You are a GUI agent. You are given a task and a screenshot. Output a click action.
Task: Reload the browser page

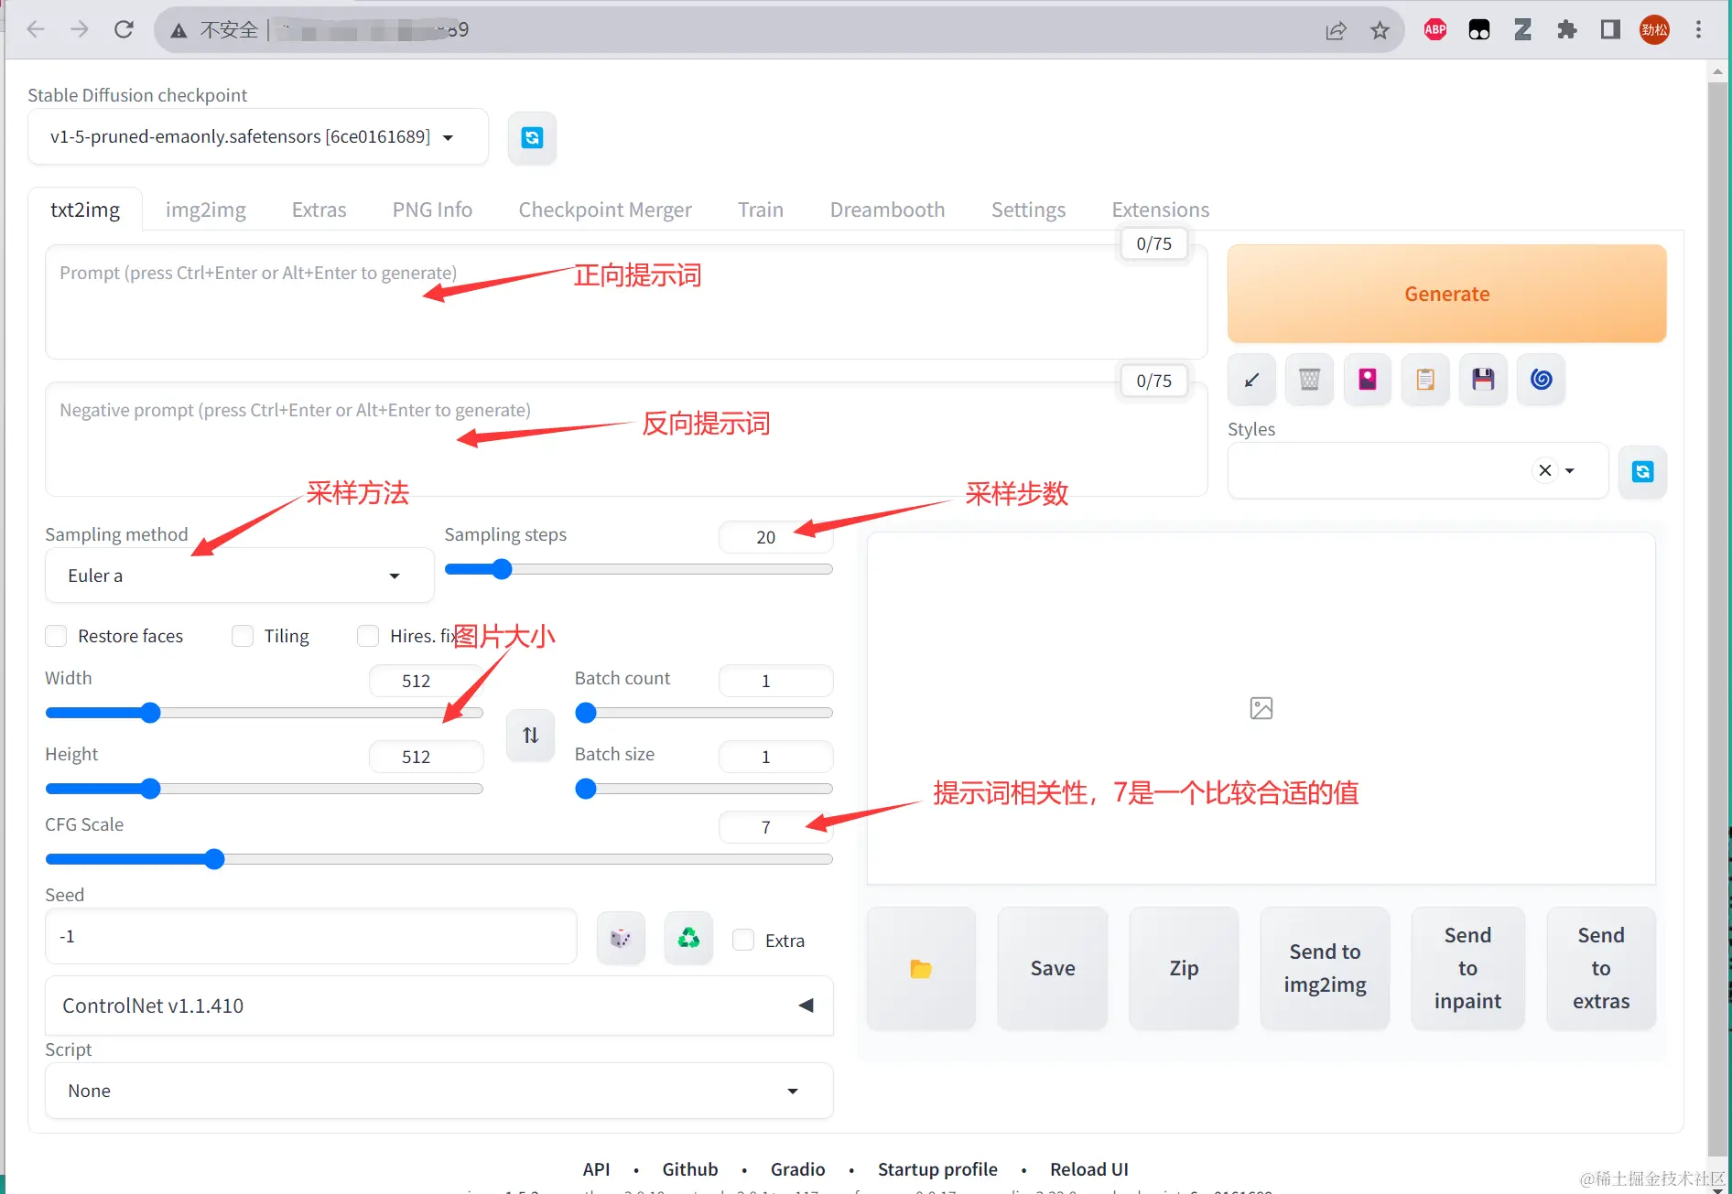point(124,29)
